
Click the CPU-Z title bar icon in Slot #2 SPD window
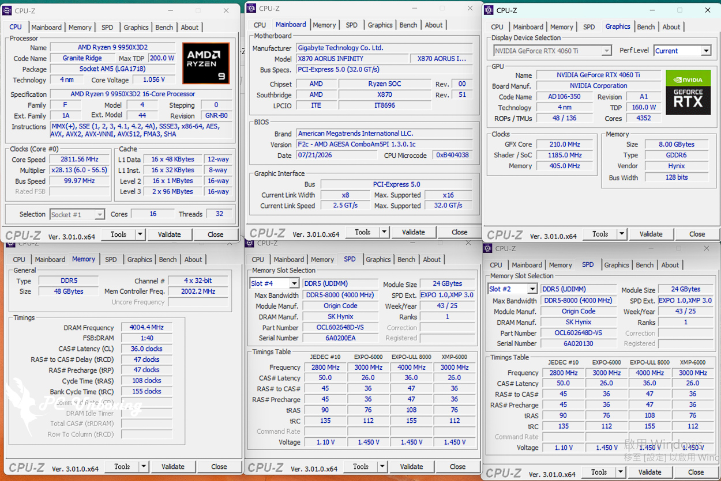click(489, 248)
